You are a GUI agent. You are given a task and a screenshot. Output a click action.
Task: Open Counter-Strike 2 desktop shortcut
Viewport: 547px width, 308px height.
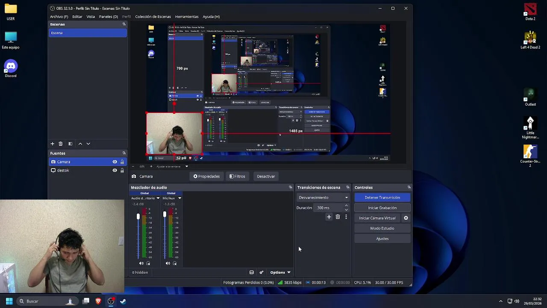pos(530,156)
